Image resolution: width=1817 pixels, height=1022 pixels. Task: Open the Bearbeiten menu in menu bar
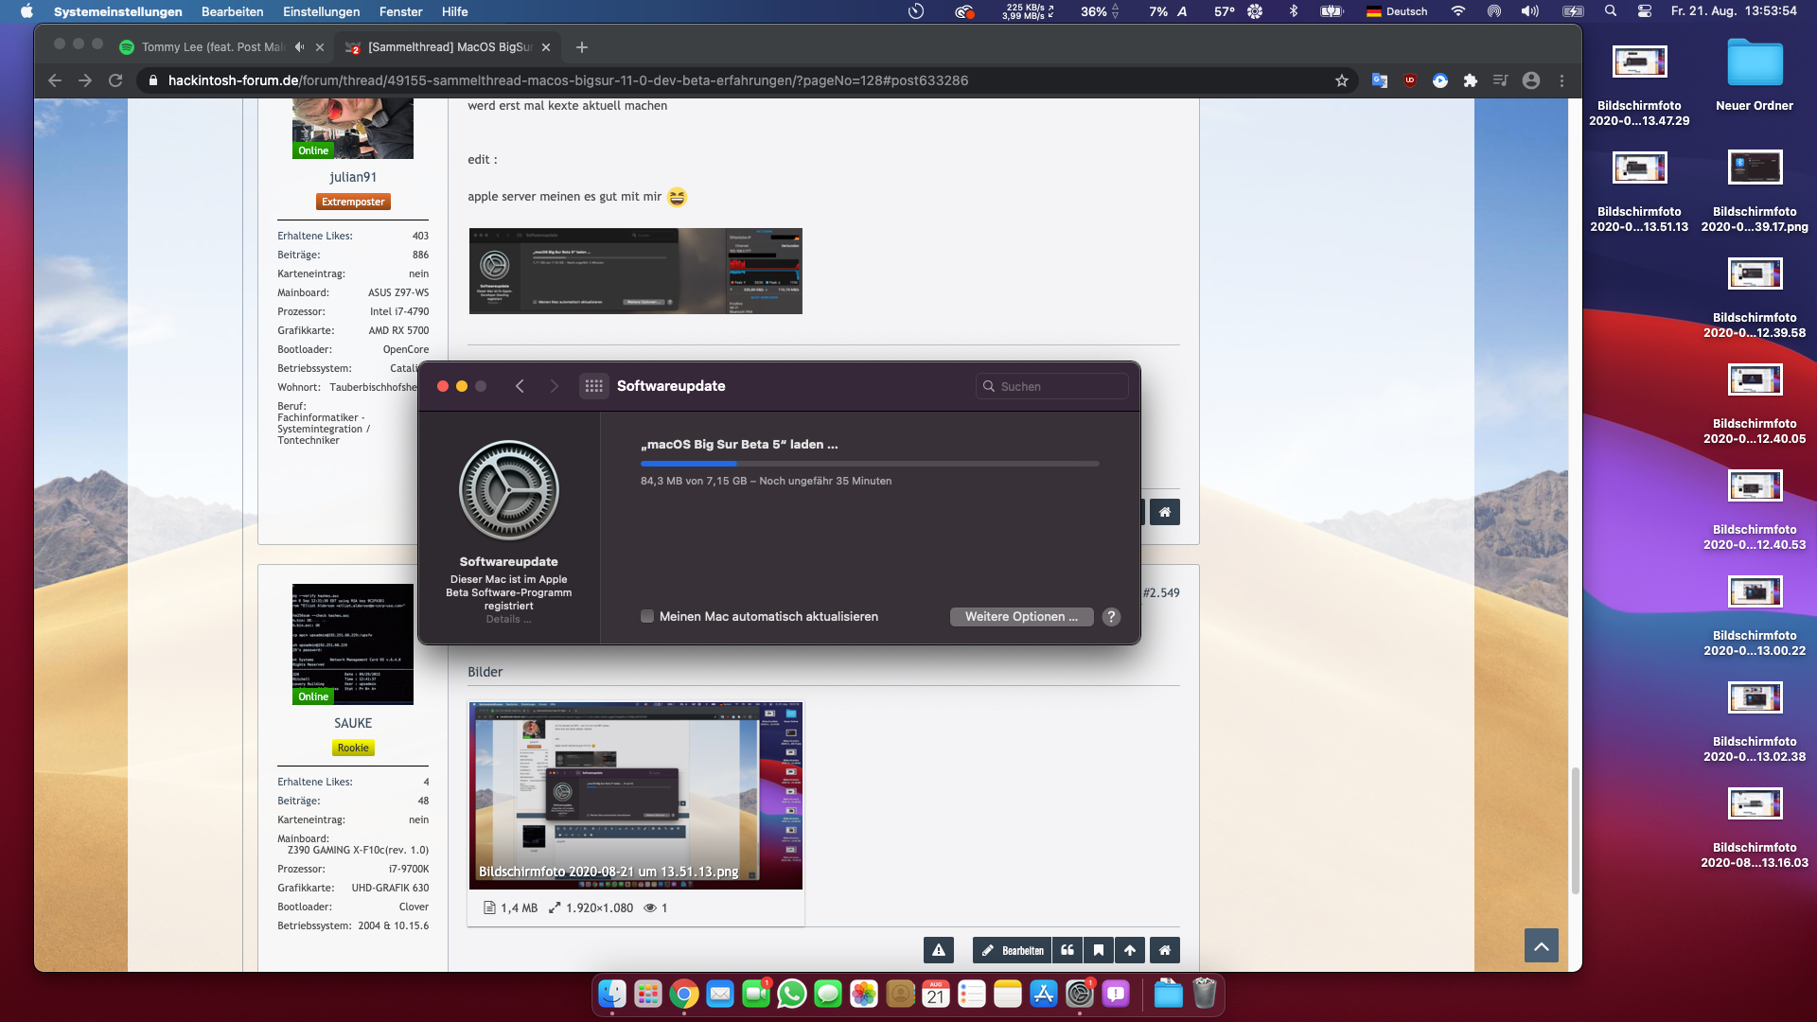click(x=232, y=11)
